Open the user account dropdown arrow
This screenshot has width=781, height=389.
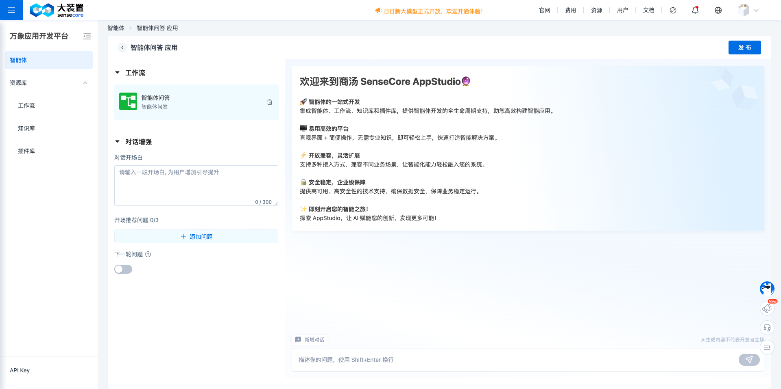pos(756,11)
